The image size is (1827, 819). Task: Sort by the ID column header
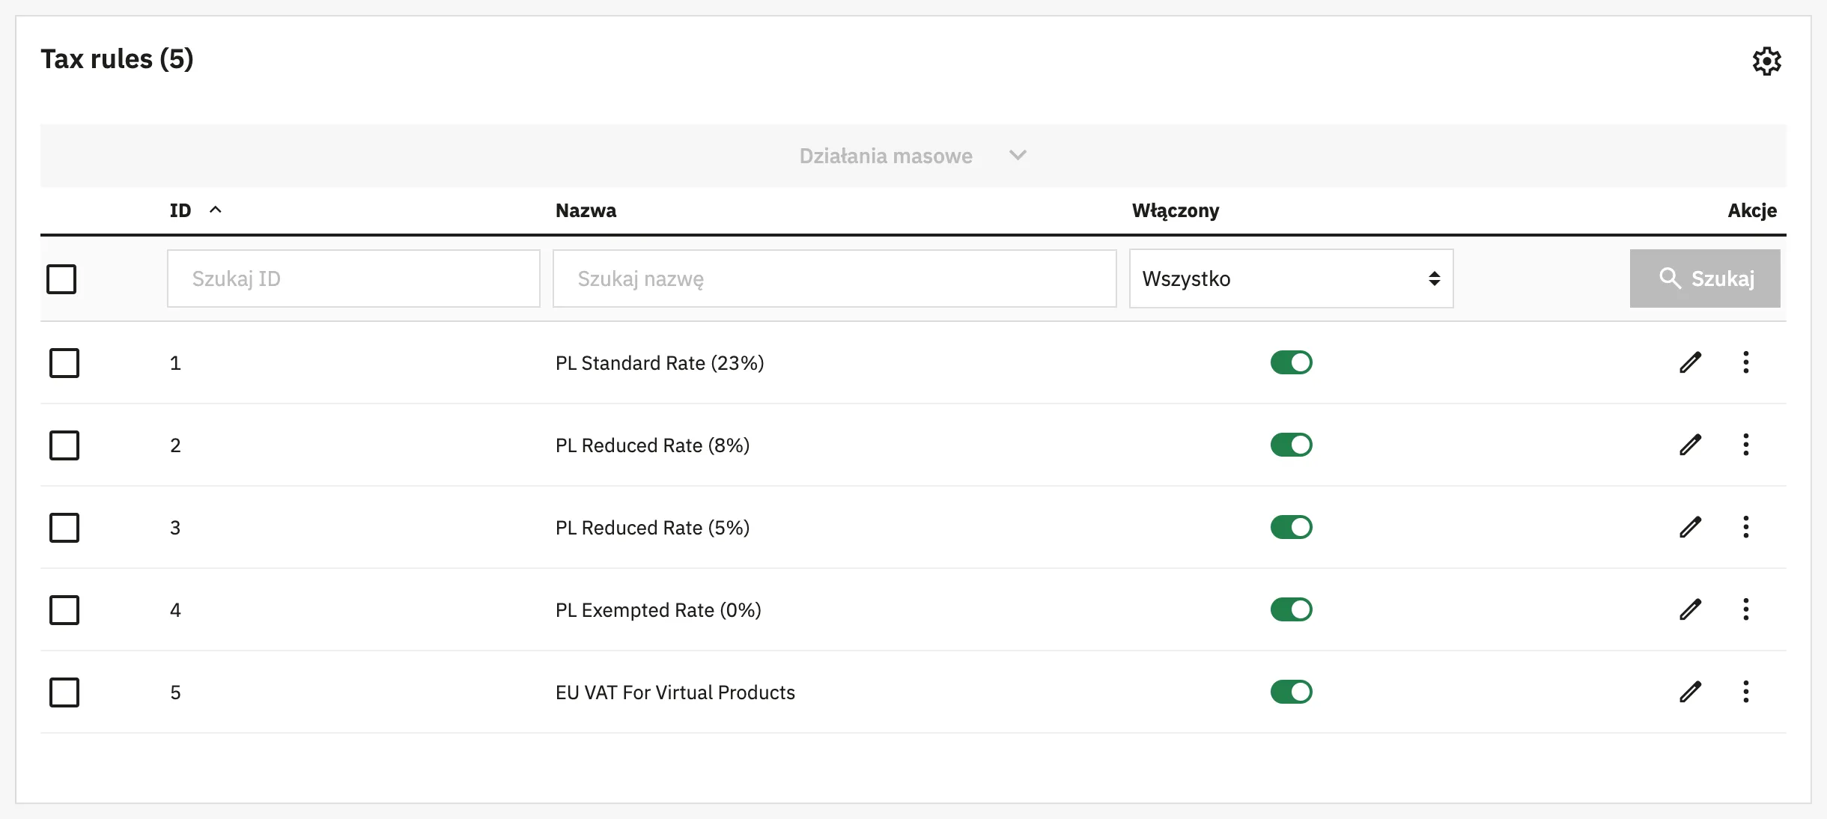click(x=180, y=210)
